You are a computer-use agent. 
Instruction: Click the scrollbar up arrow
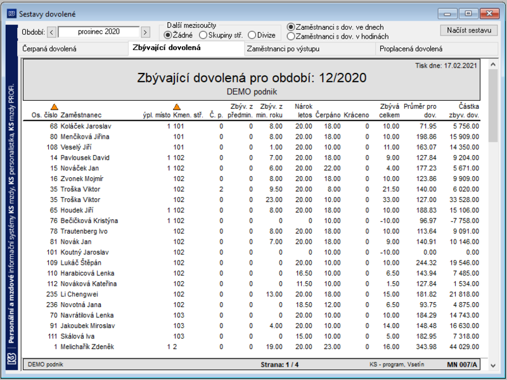pyautogui.click(x=493, y=65)
